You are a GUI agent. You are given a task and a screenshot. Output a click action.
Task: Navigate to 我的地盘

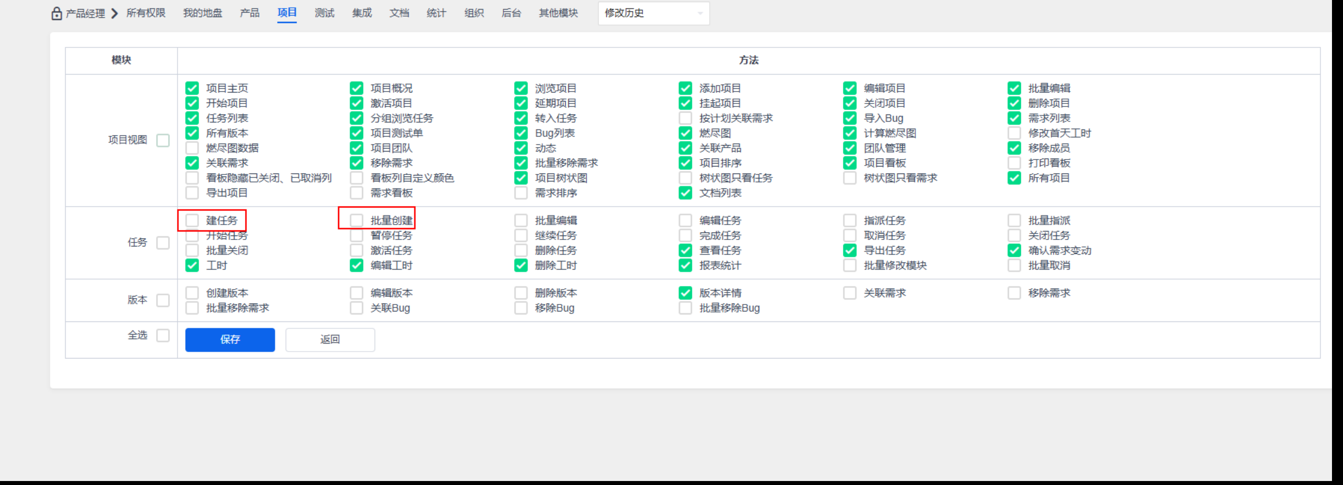202,13
